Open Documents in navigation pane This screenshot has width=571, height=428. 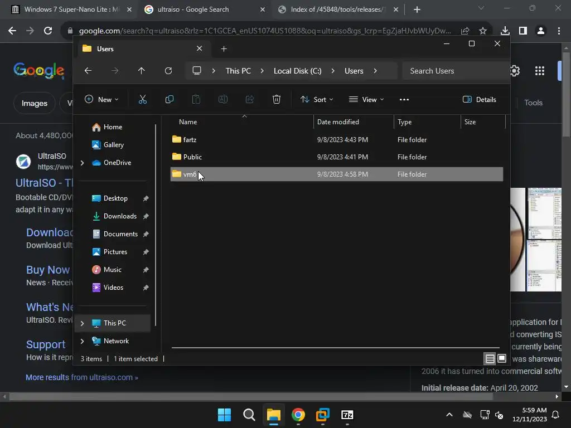click(x=120, y=234)
